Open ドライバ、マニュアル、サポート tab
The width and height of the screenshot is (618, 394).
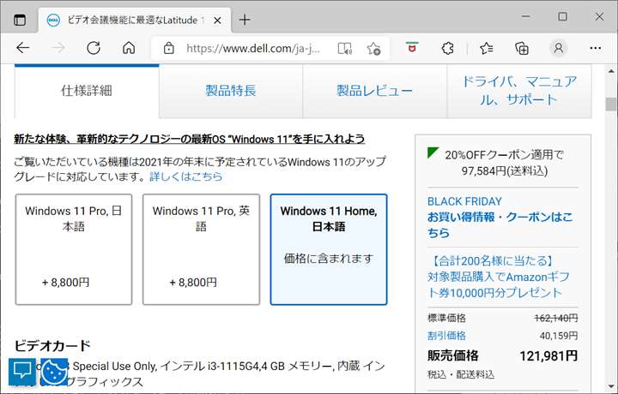(519, 91)
